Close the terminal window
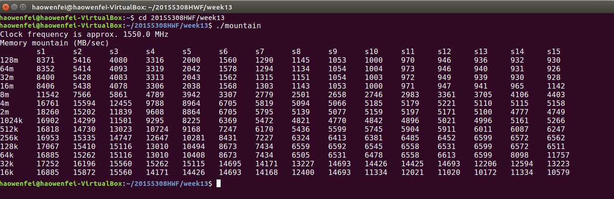Screen dimensions: 614x199 click(x=6, y=7)
